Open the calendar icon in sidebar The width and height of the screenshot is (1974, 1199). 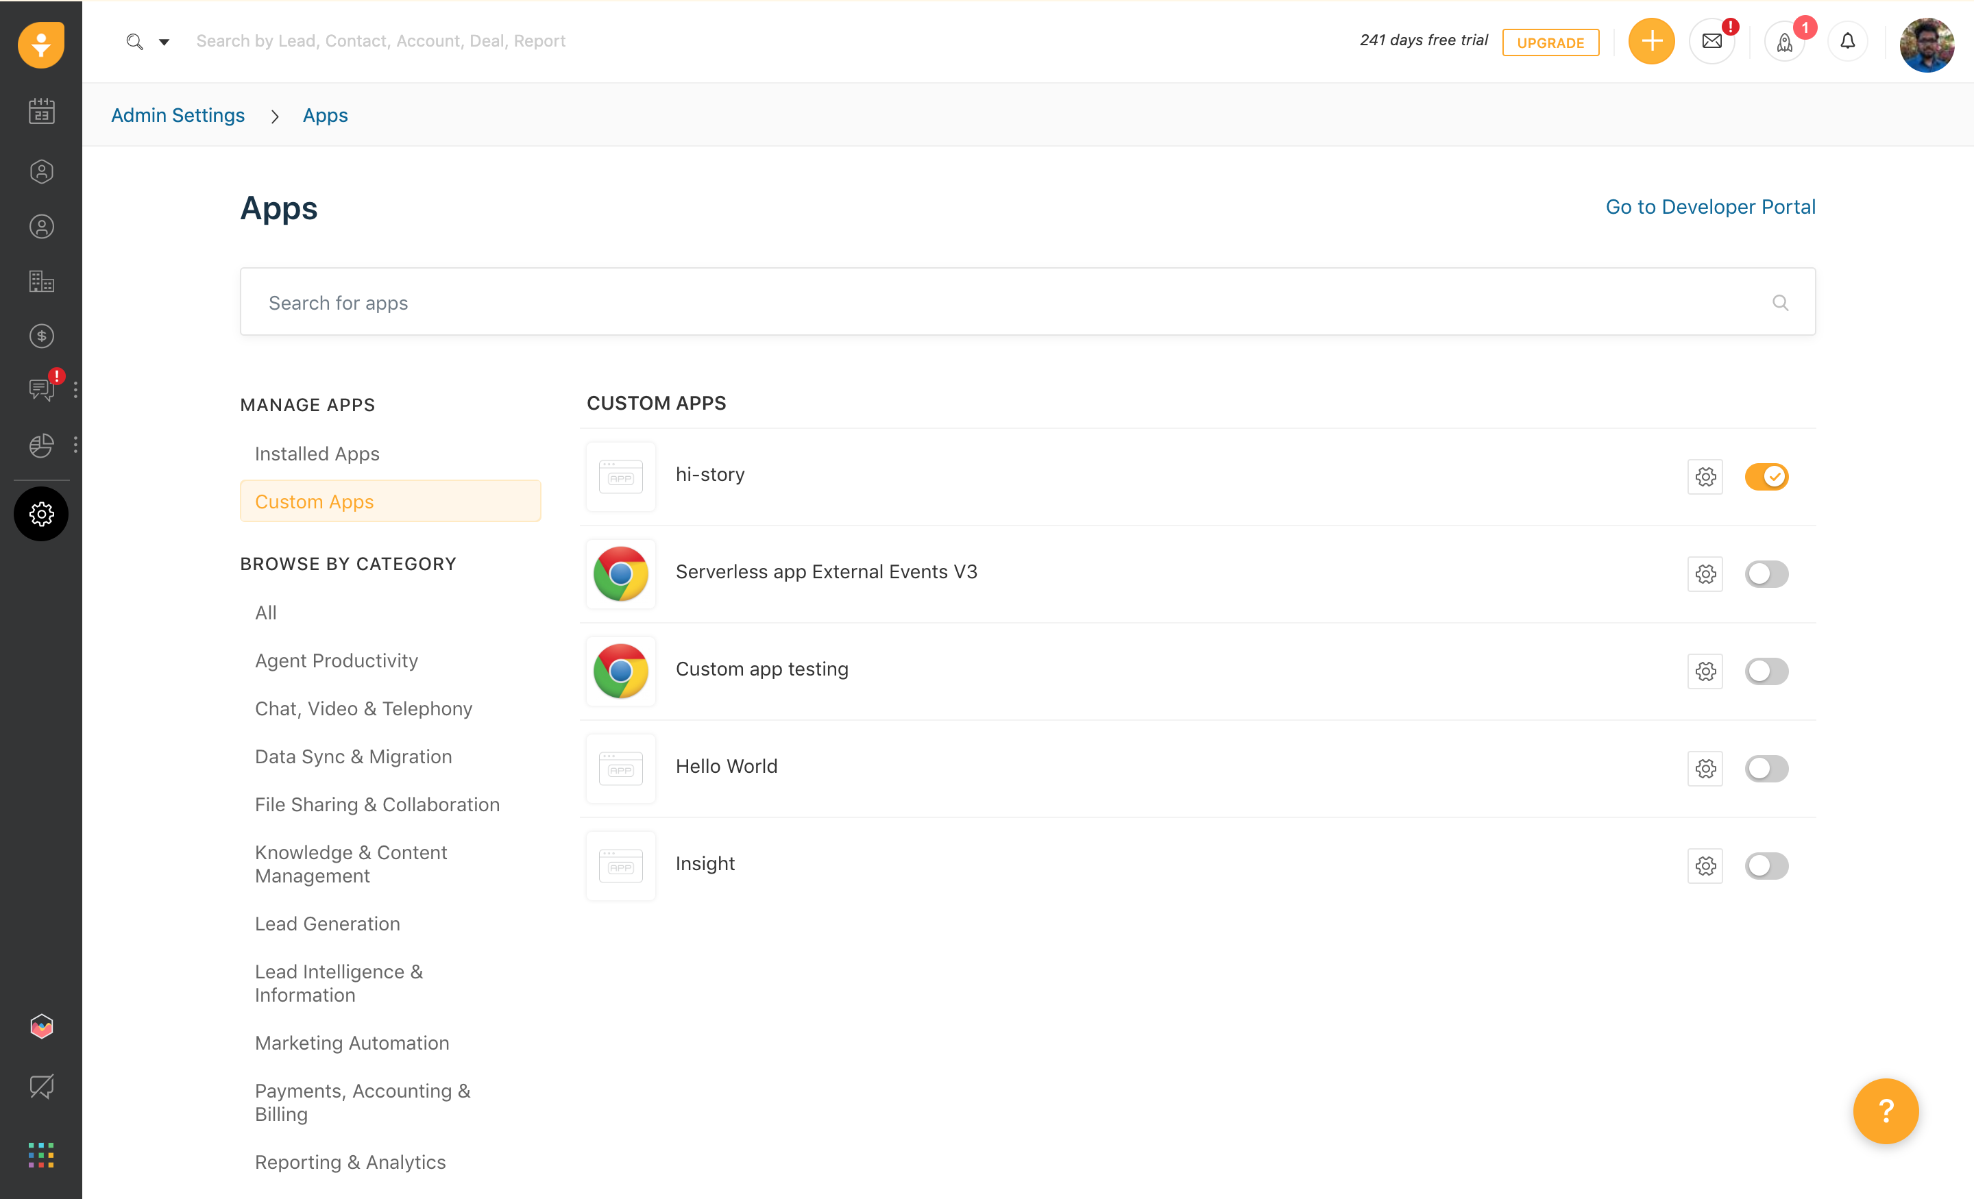click(41, 111)
